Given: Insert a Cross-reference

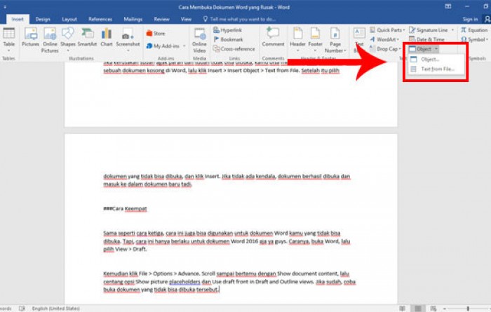Looking at the screenshot, I should click(234, 49).
